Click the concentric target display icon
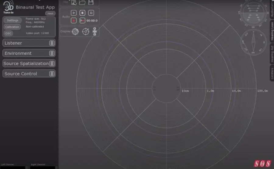The image size is (274, 169). [75, 31]
